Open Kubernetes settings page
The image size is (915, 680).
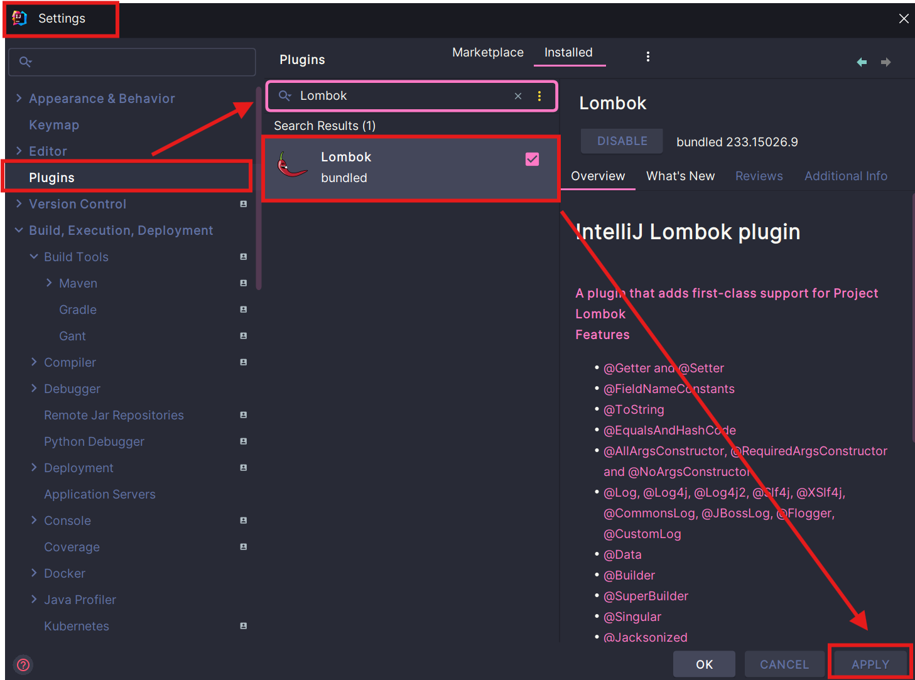[77, 626]
